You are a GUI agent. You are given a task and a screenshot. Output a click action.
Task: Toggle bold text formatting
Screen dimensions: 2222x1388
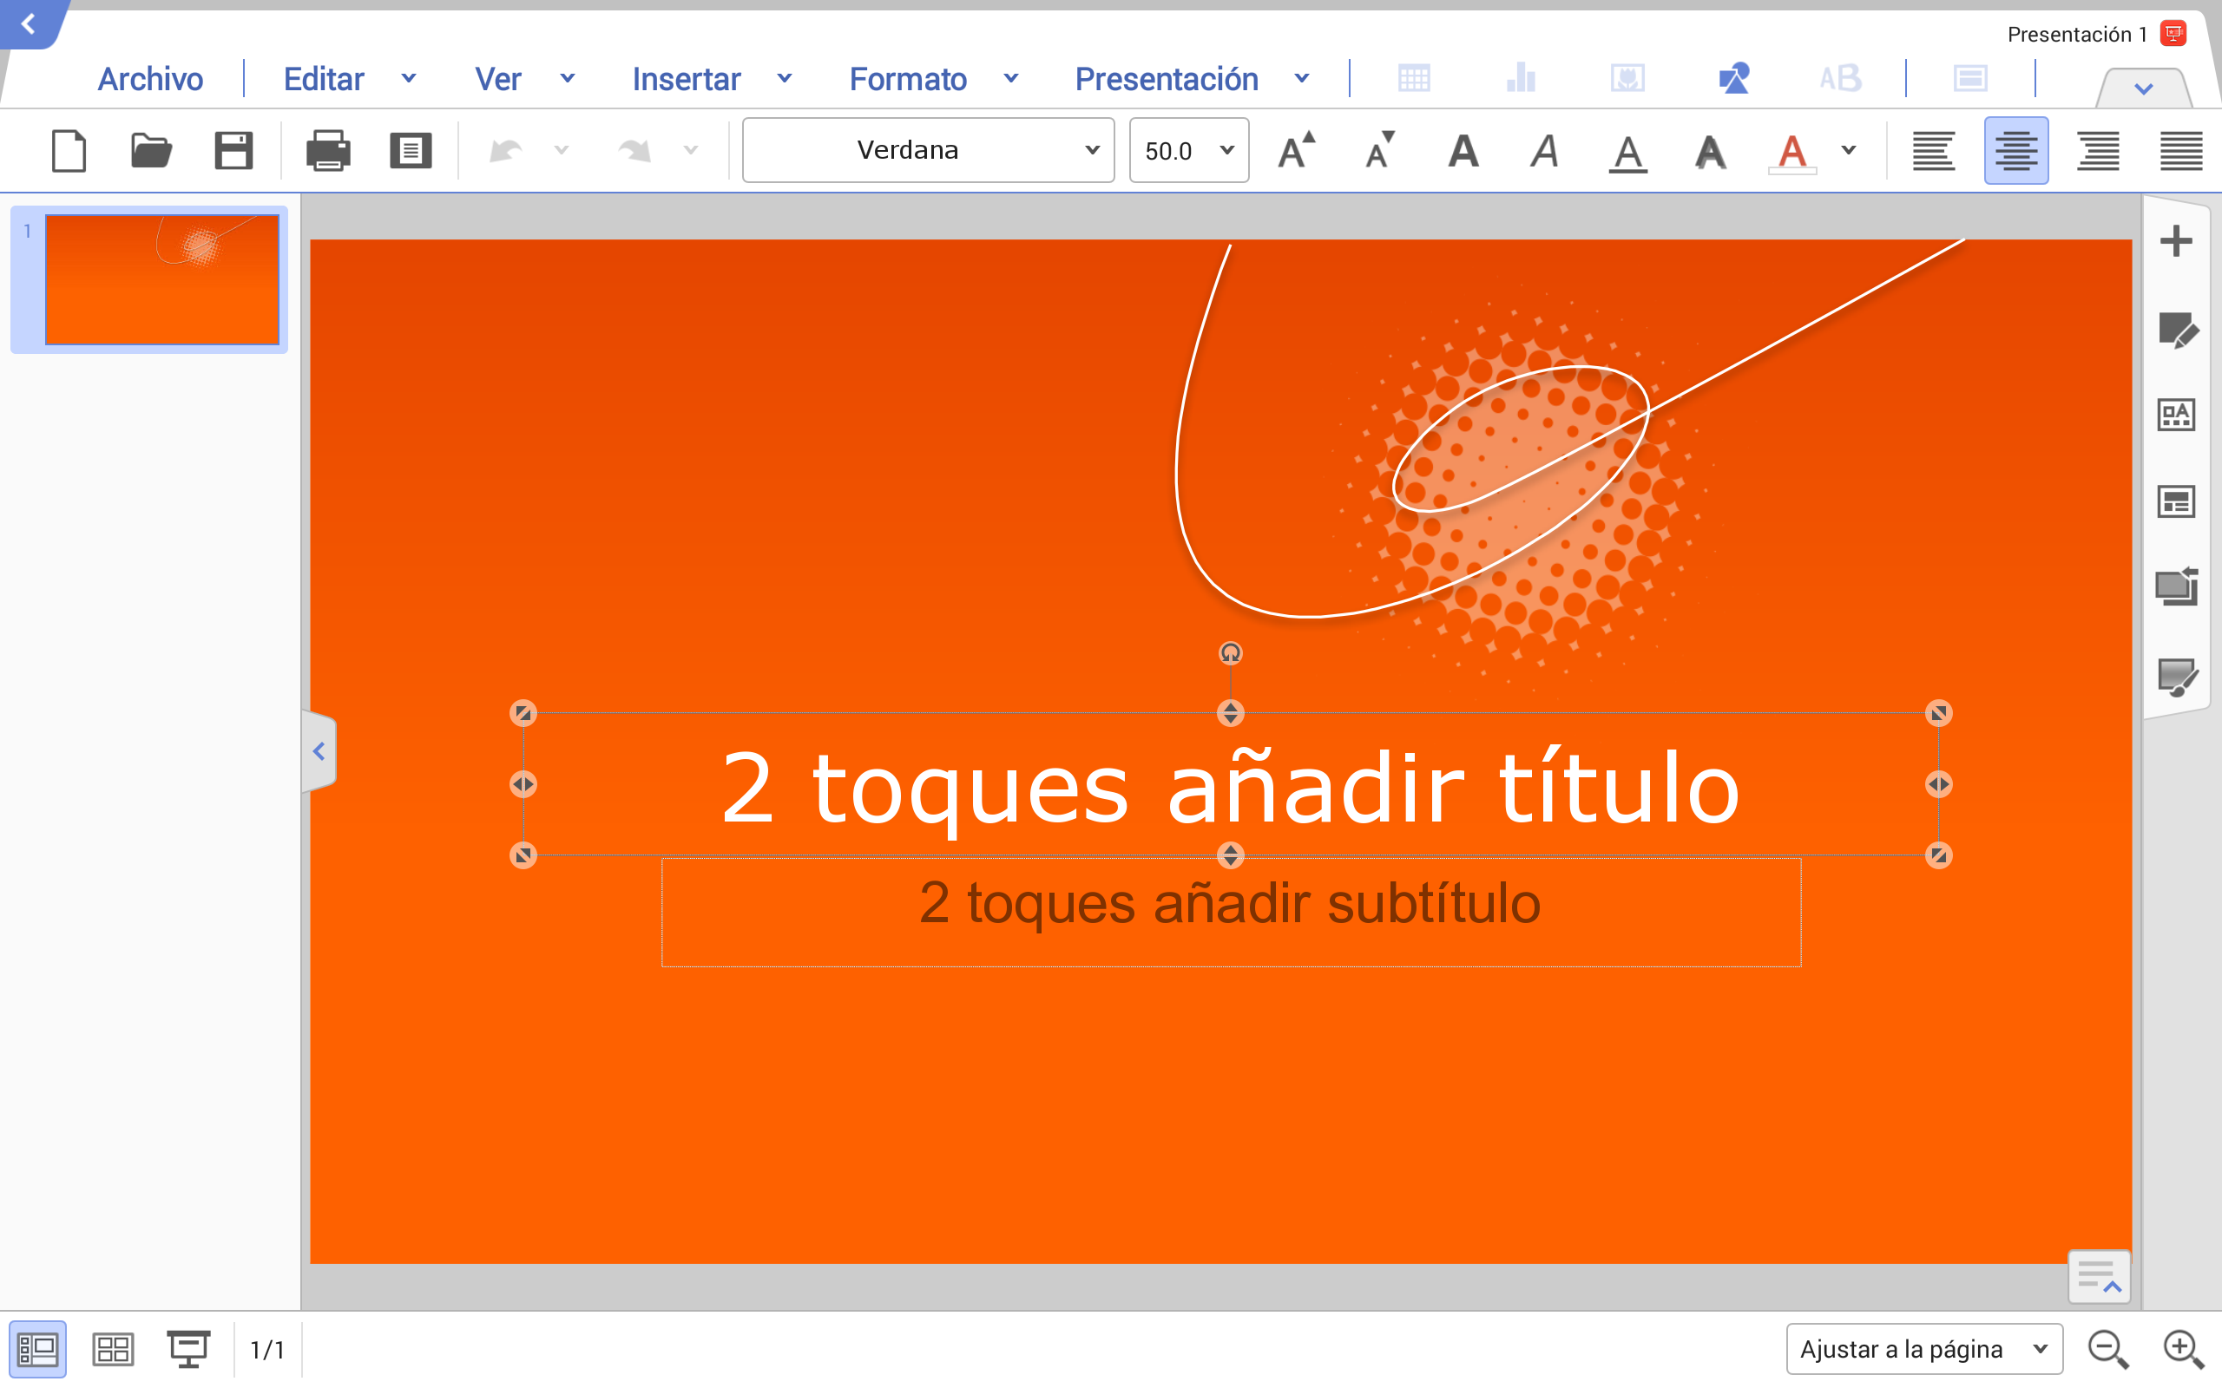(1463, 151)
